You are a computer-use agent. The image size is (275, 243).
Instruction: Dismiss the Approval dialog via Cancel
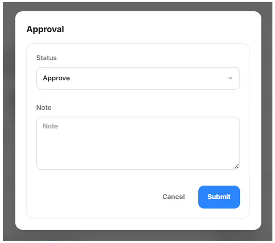point(173,197)
